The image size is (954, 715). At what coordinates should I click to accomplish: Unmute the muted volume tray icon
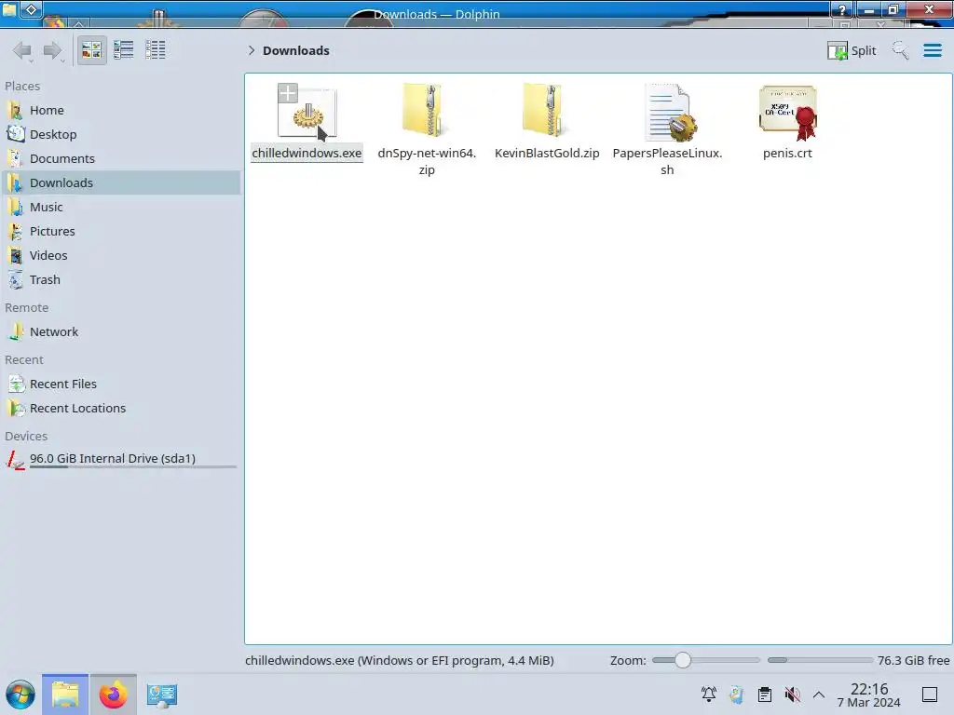pos(792,695)
